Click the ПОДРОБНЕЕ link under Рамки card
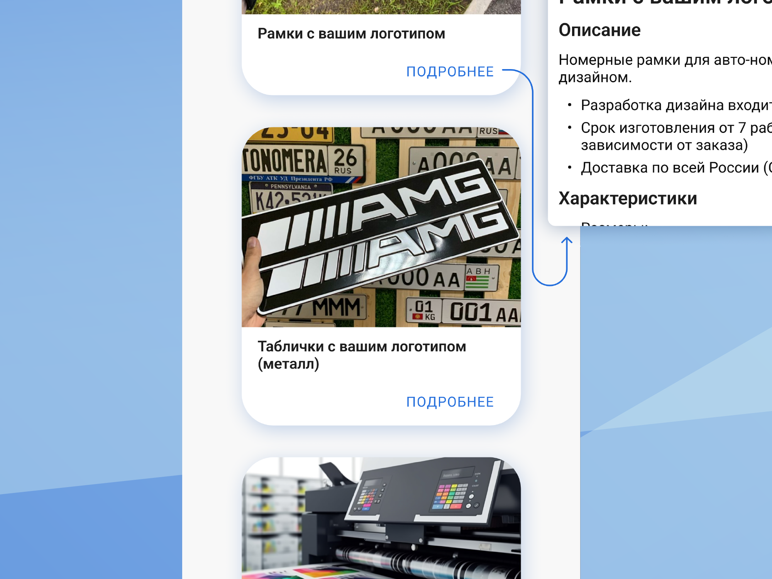Image resolution: width=772 pixels, height=579 pixels. tap(450, 72)
